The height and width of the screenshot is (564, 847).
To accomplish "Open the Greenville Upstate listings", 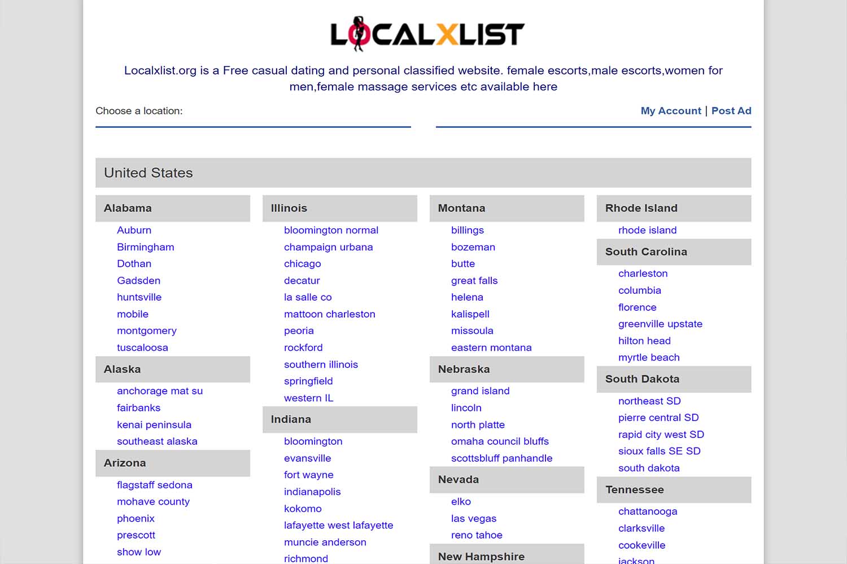I will pyautogui.click(x=660, y=324).
